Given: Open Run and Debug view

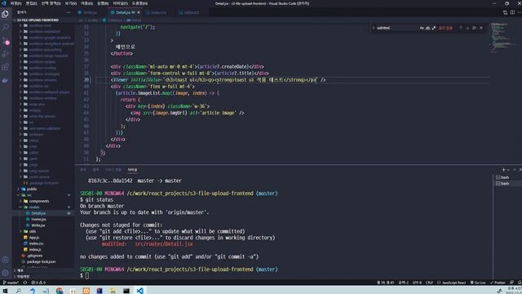Looking at the screenshot, I should coord(5,54).
